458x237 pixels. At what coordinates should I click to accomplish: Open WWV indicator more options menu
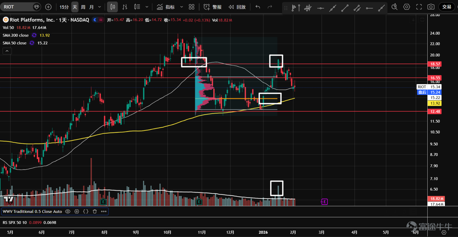(x=104, y=212)
